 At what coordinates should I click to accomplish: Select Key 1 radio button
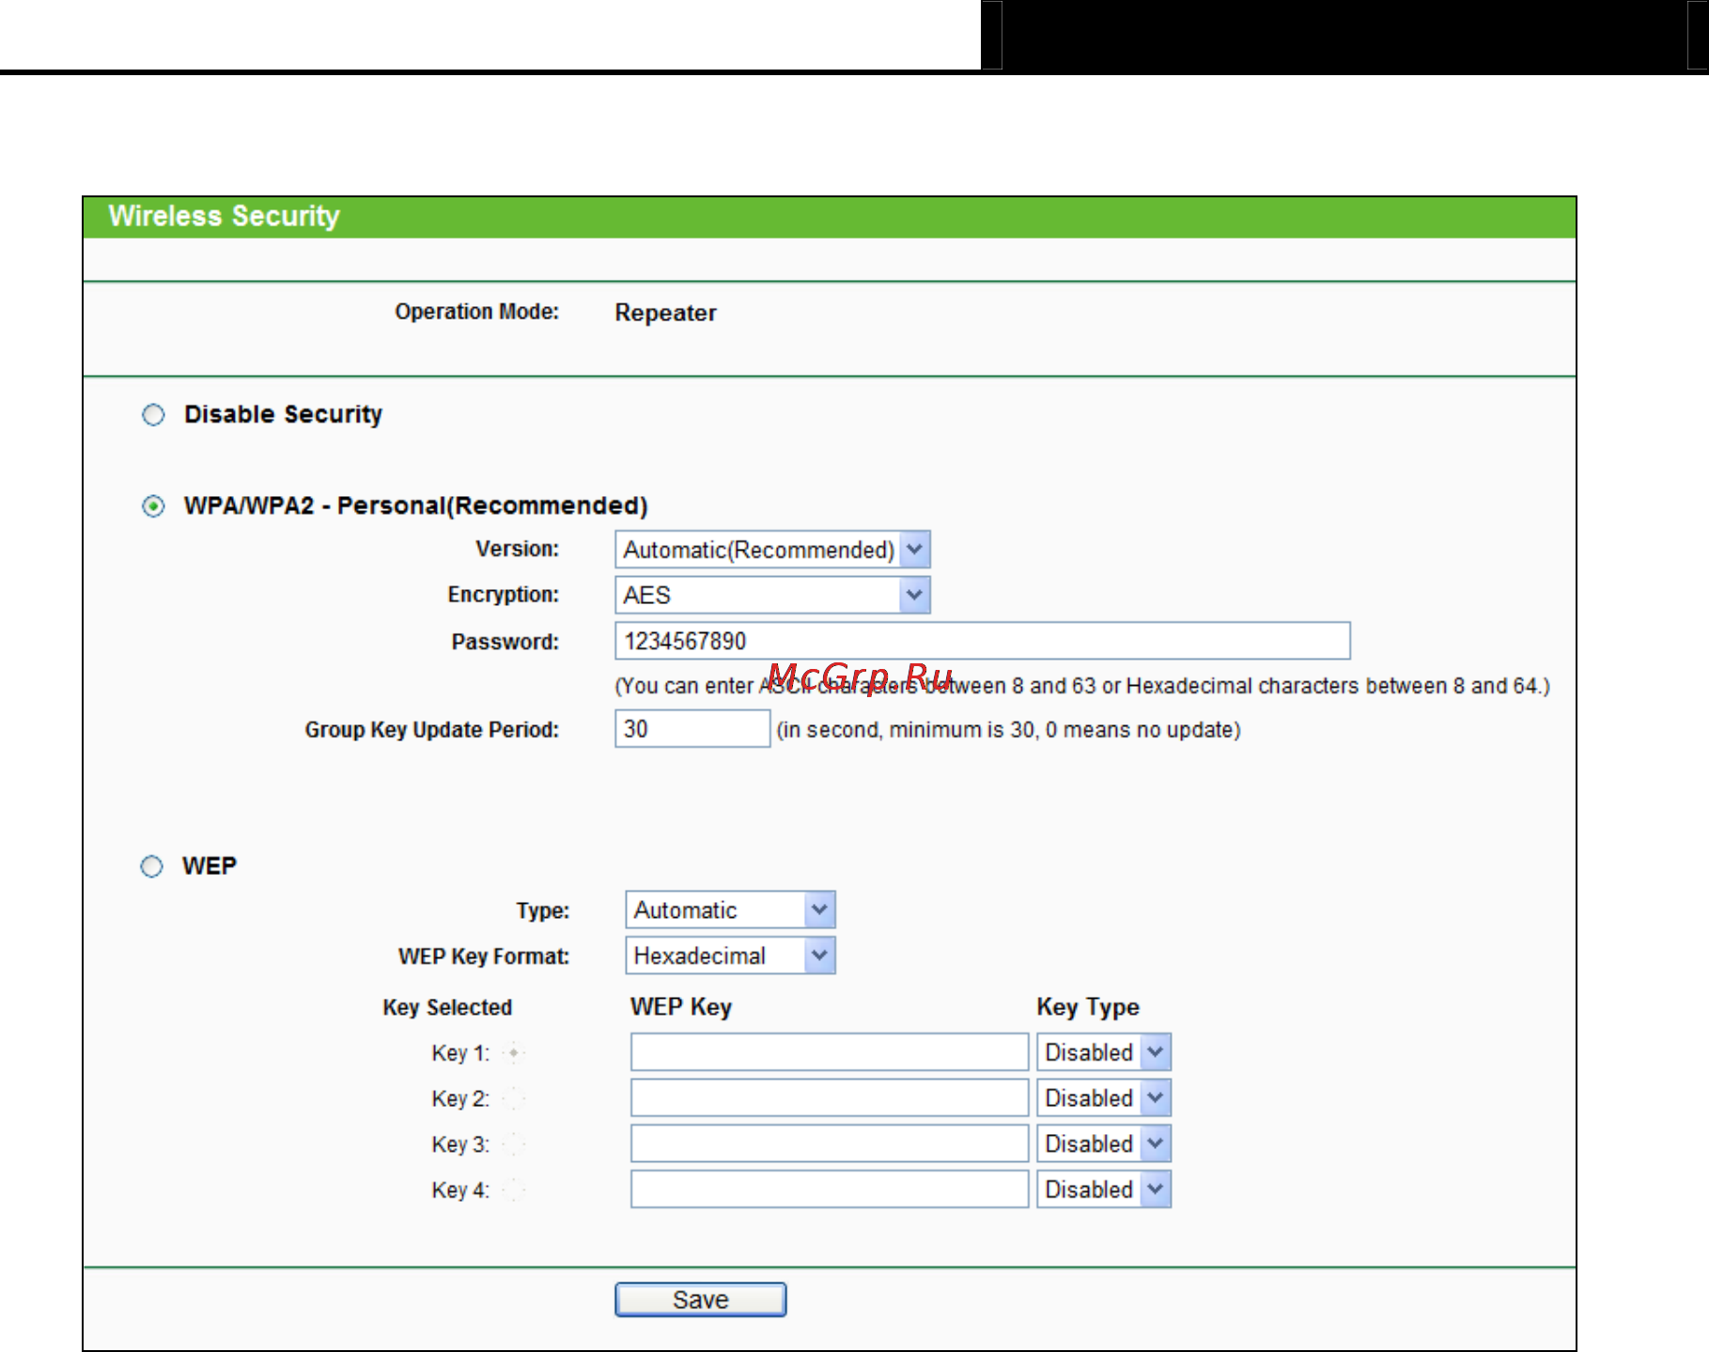(514, 1053)
